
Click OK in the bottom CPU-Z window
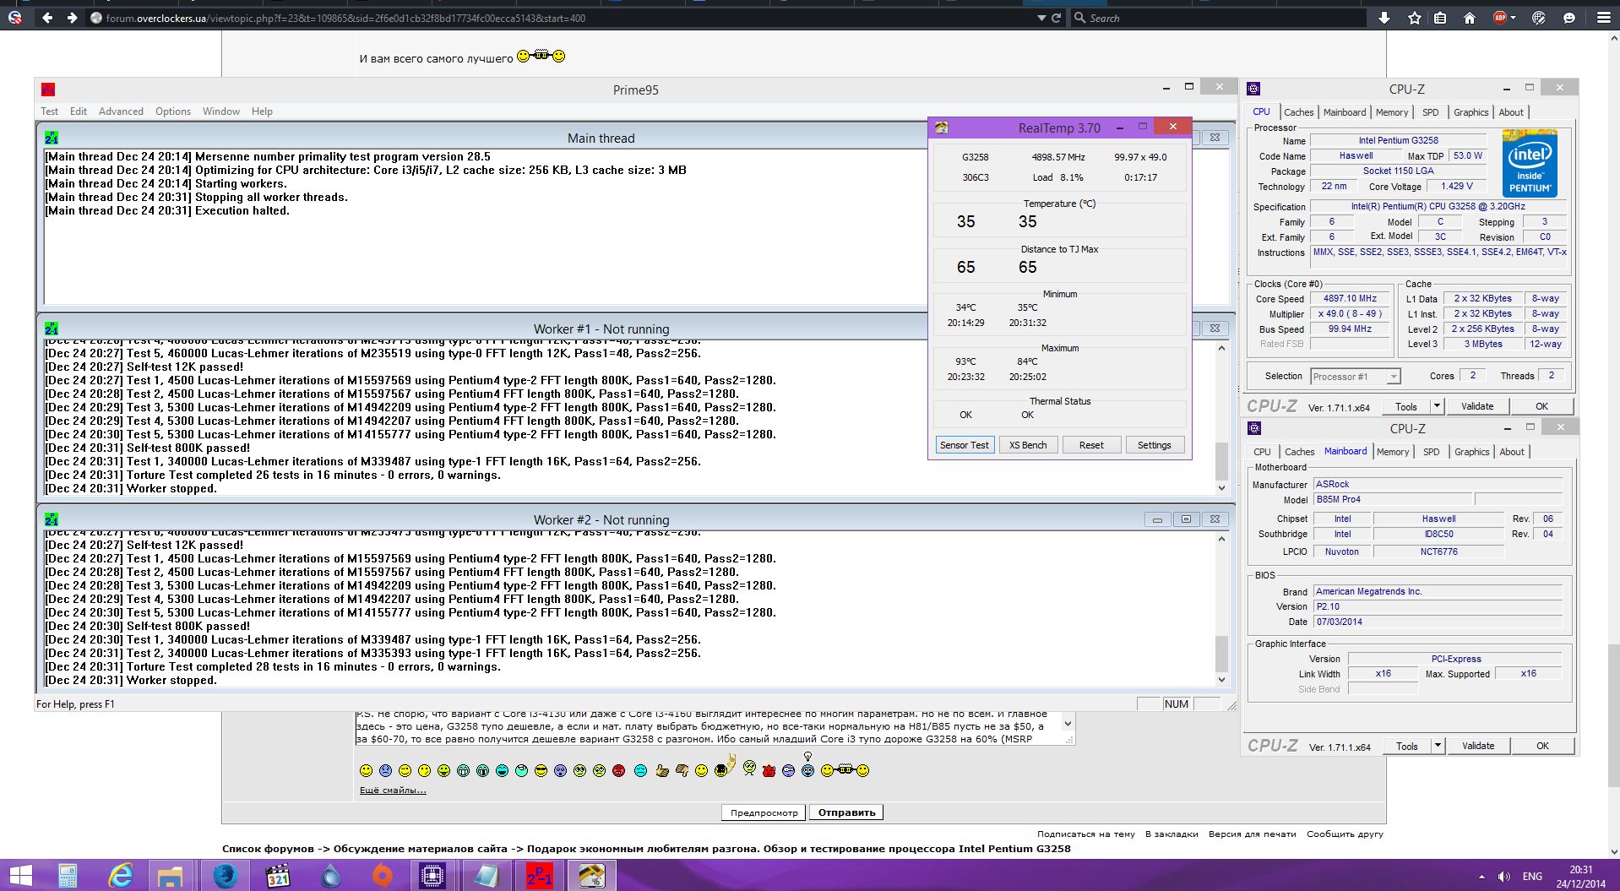(x=1542, y=746)
